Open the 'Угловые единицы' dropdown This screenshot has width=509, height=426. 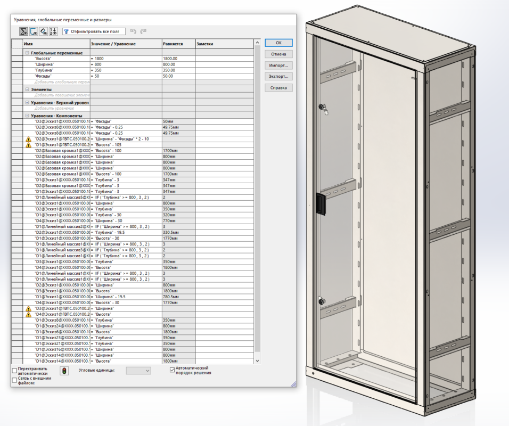coord(138,371)
